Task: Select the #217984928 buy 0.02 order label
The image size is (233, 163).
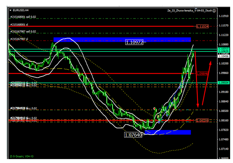Action: 23,108
